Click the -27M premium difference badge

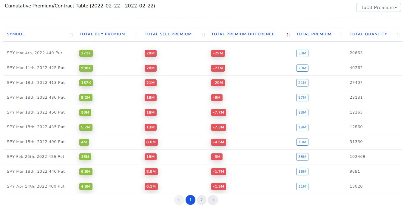tap(218, 68)
